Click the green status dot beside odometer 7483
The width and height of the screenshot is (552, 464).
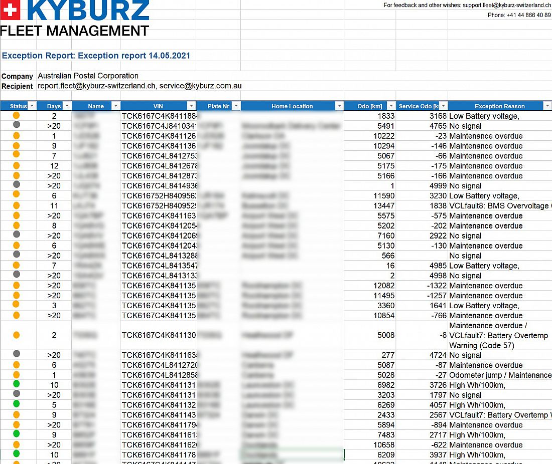click(x=17, y=434)
